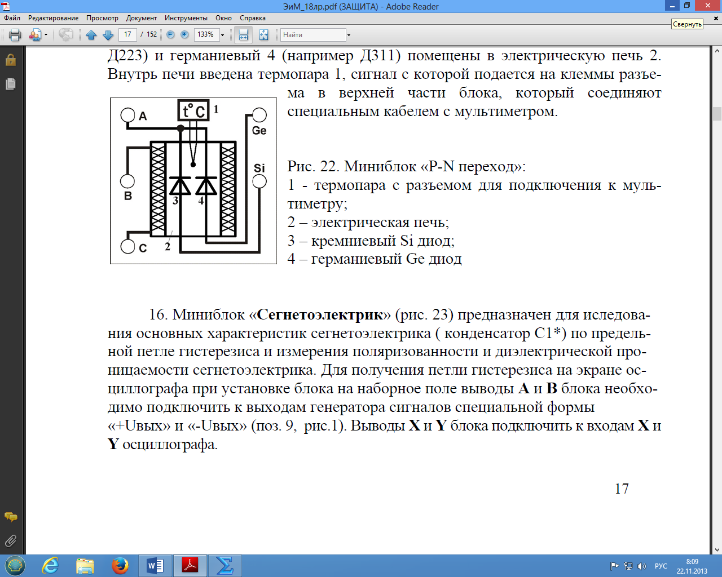Open the zoom percentage dropdown arrow

coord(222,35)
